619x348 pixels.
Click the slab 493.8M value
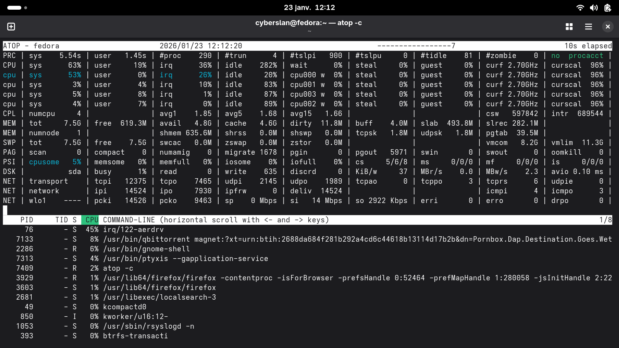coord(447,123)
